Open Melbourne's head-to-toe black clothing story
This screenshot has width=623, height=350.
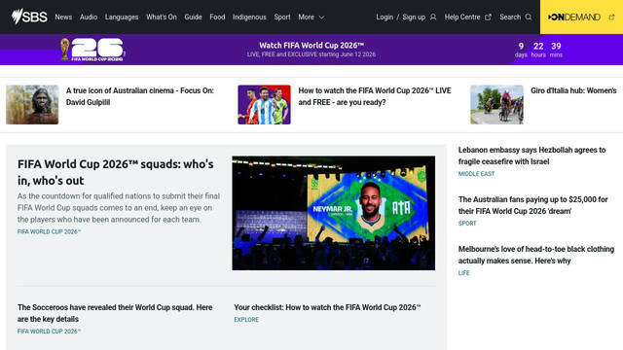click(536, 255)
